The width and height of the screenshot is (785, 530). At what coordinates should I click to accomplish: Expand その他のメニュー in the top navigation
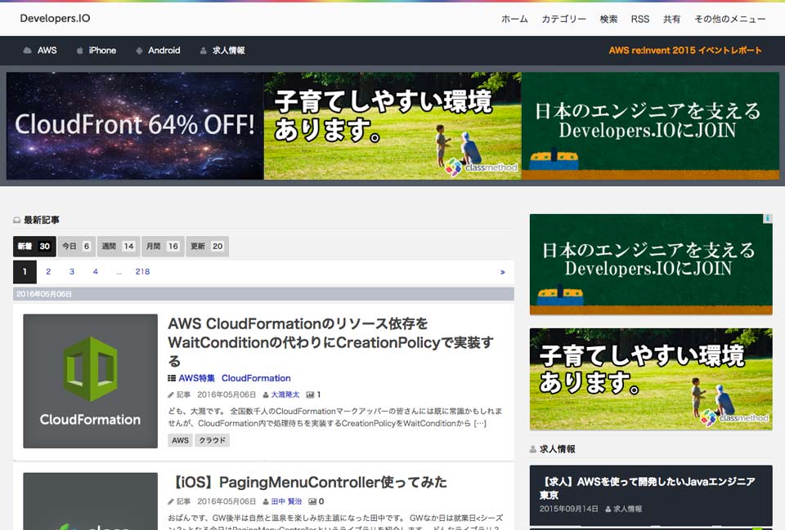[x=729, y=19]
